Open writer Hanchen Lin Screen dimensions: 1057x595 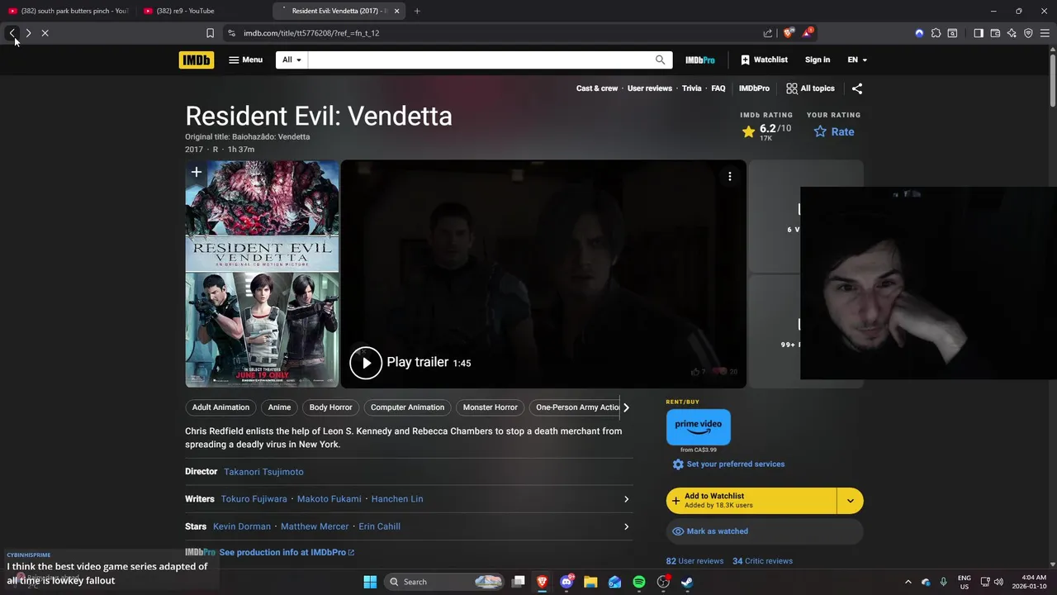coord(397,499)
